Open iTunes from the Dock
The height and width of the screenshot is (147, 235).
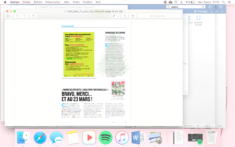122,137
